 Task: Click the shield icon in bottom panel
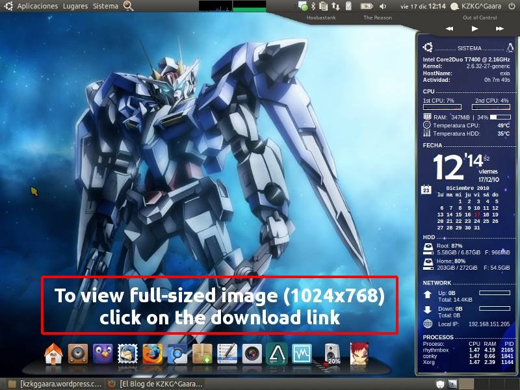(440, 384)
